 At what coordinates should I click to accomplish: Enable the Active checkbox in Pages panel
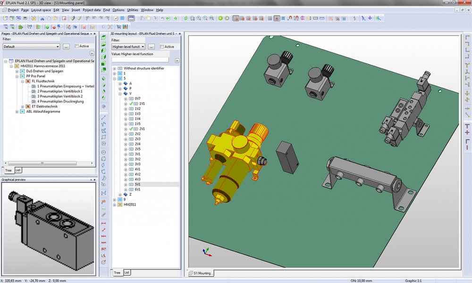[x=76, y=46]
